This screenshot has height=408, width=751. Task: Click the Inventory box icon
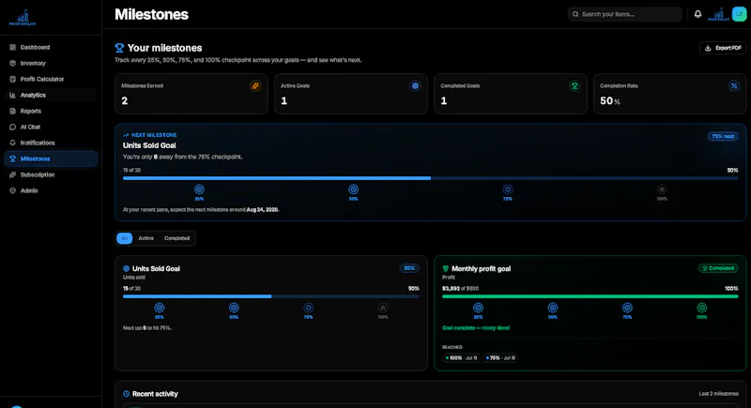pos(13,63)
